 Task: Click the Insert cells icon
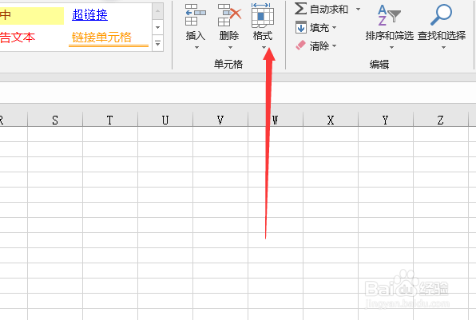coord(195,14)
